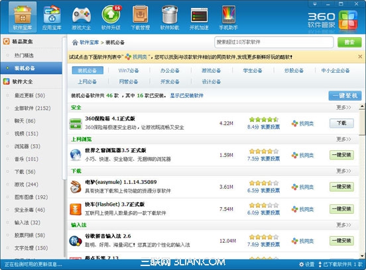366x270 pixels.
Task: Select the 上网必备 tab
Action: pyautogui.click(x=87, y=81)
